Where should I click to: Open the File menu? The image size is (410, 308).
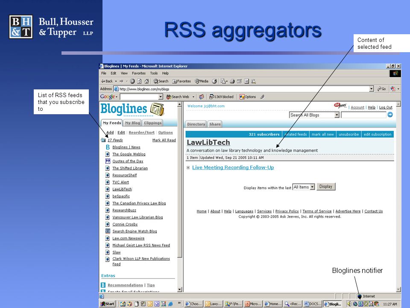coord(104,73)
